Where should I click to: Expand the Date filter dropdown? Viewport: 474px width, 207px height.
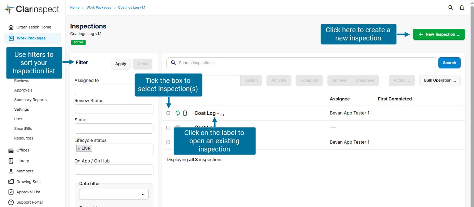(x=114, y=194)
